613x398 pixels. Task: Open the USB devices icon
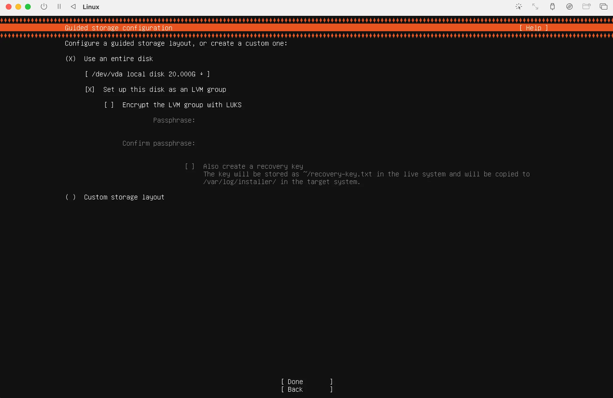pos(552,7)
